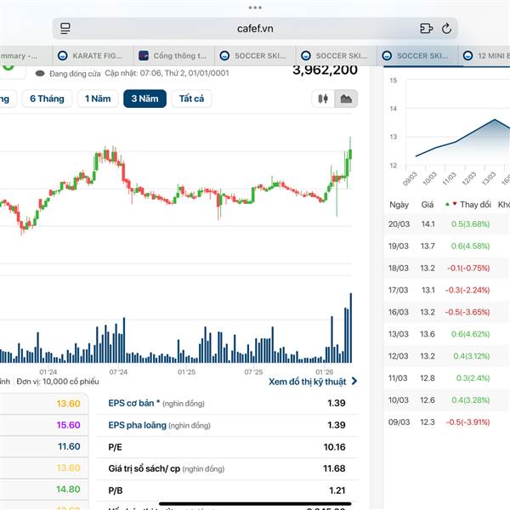Click the grey closed-market status dot

40,73
